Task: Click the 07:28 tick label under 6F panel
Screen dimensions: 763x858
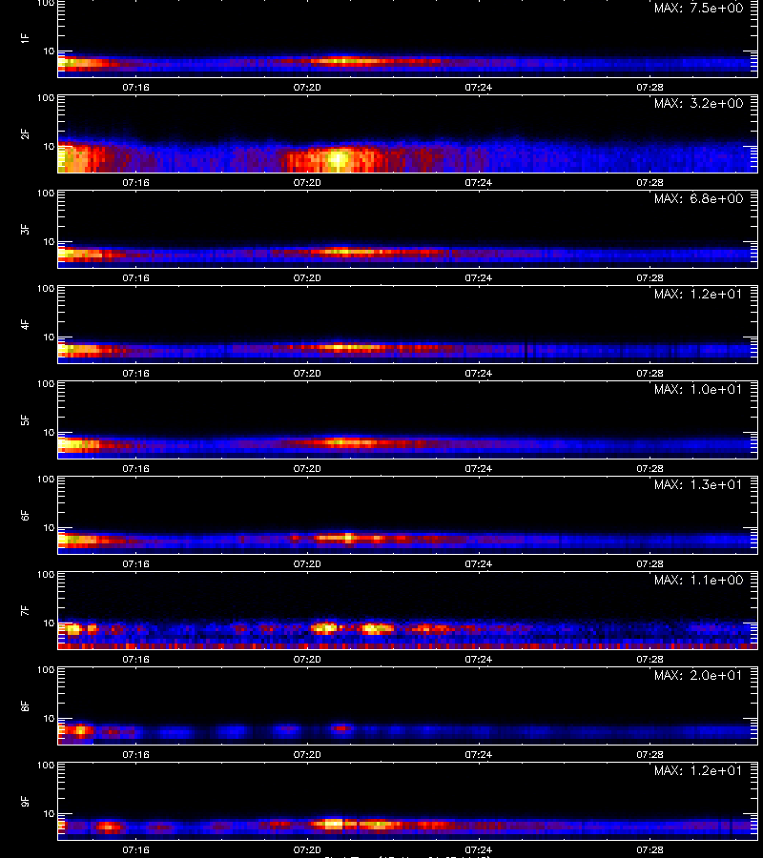Action: point(650,563)
